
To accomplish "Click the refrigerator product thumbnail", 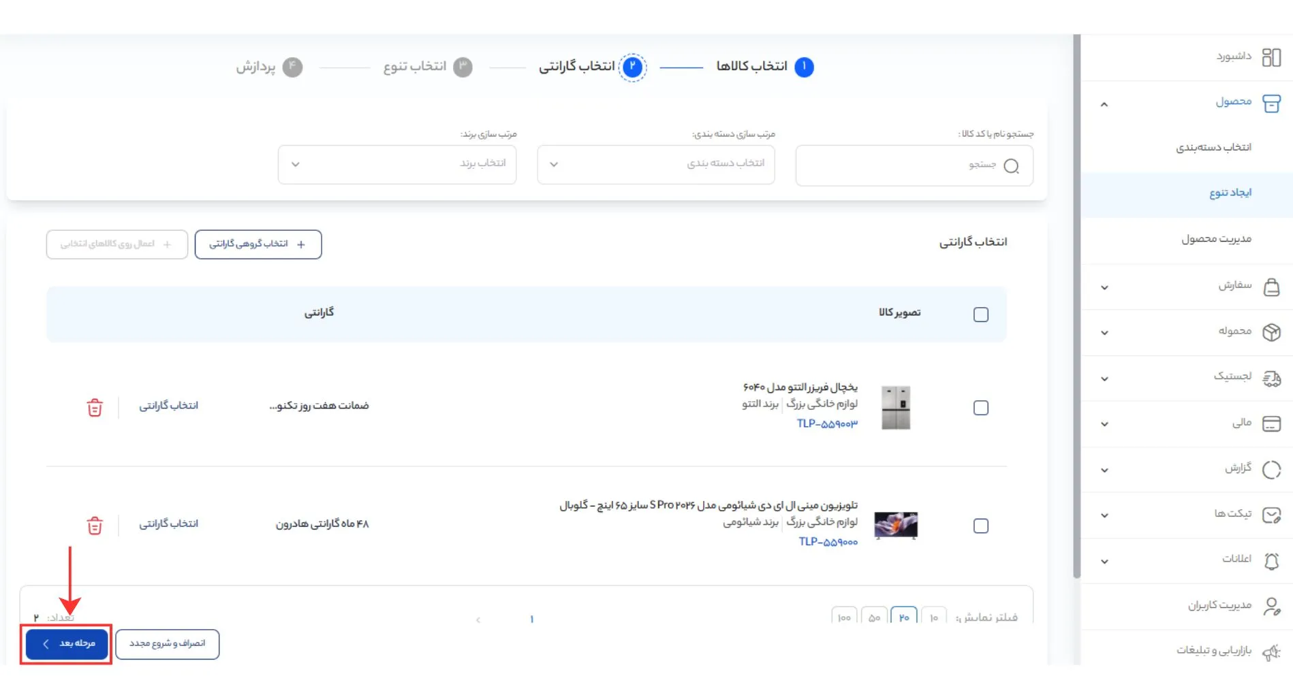I will click(896, 408).
